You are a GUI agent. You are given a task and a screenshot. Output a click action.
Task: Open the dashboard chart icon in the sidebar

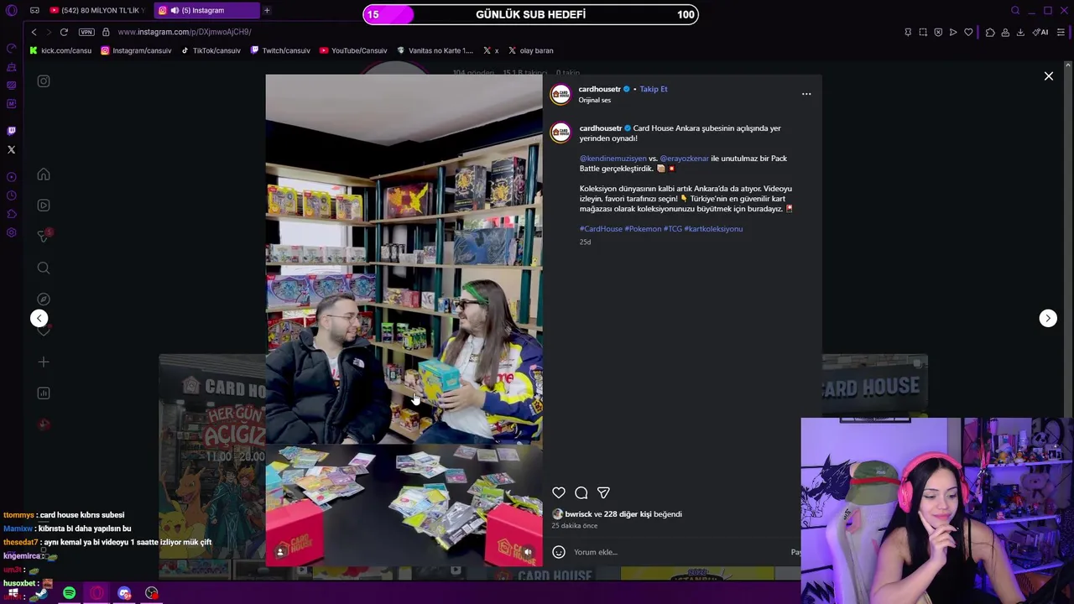pyautogui.click(x=44, y=393)
